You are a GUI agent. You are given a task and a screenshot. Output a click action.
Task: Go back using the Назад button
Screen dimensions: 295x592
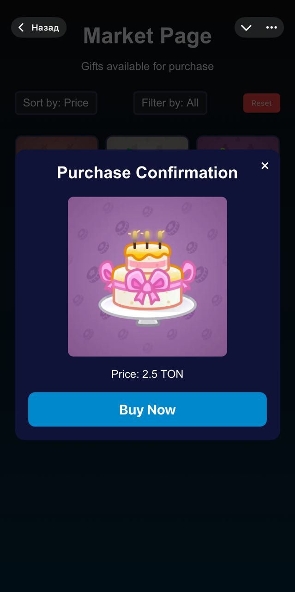click(x=39, y=28)
